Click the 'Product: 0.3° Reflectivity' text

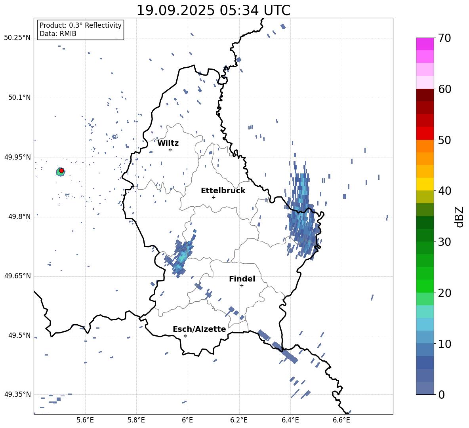point(80,25)
